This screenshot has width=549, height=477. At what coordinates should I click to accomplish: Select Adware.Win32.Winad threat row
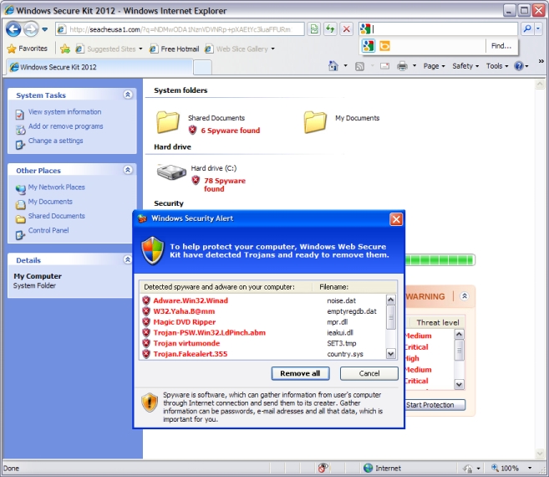point(262,300)
